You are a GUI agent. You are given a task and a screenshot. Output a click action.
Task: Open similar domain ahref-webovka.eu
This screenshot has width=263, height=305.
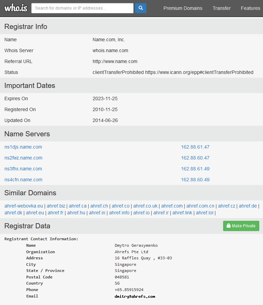(x=24, y=206)
